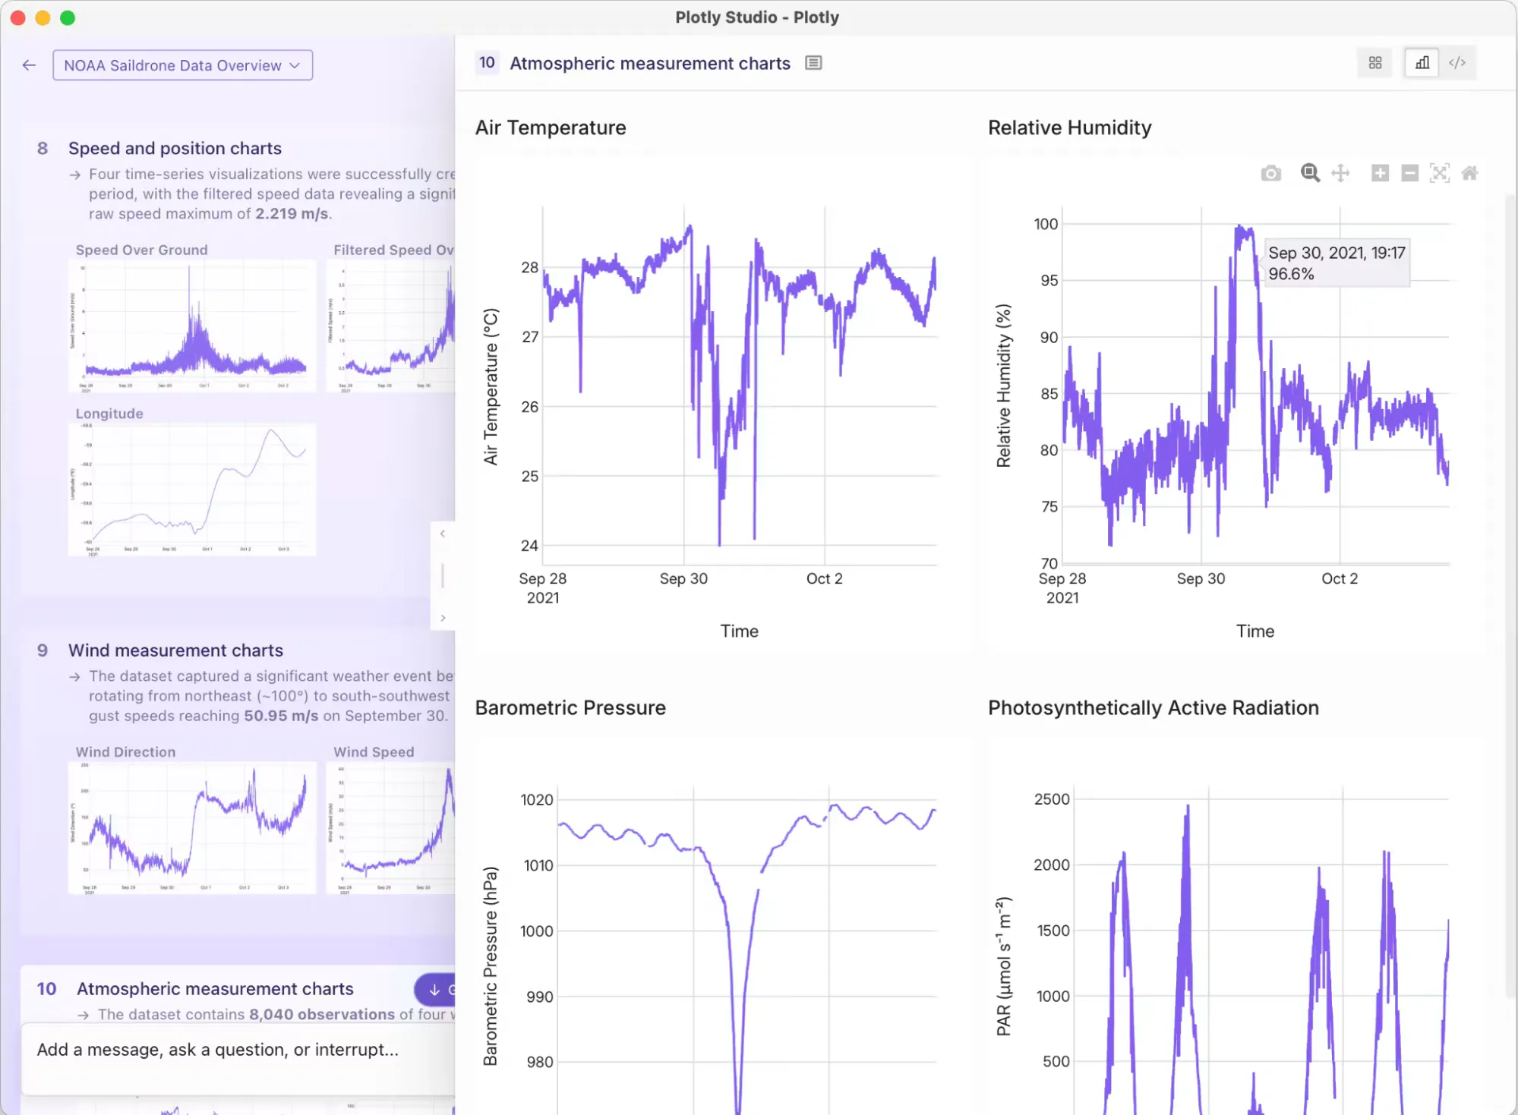Viewport: 1518px width, 1115px height.
Task: Select the Zoom tool in modebar
Action: click(1310, 174)
